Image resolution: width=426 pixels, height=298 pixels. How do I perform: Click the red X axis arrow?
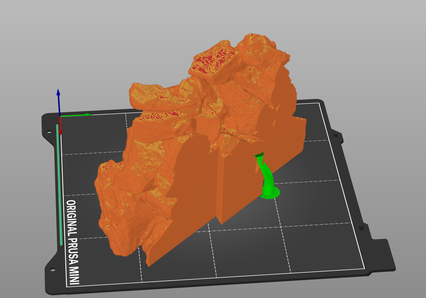coord(60,126)
